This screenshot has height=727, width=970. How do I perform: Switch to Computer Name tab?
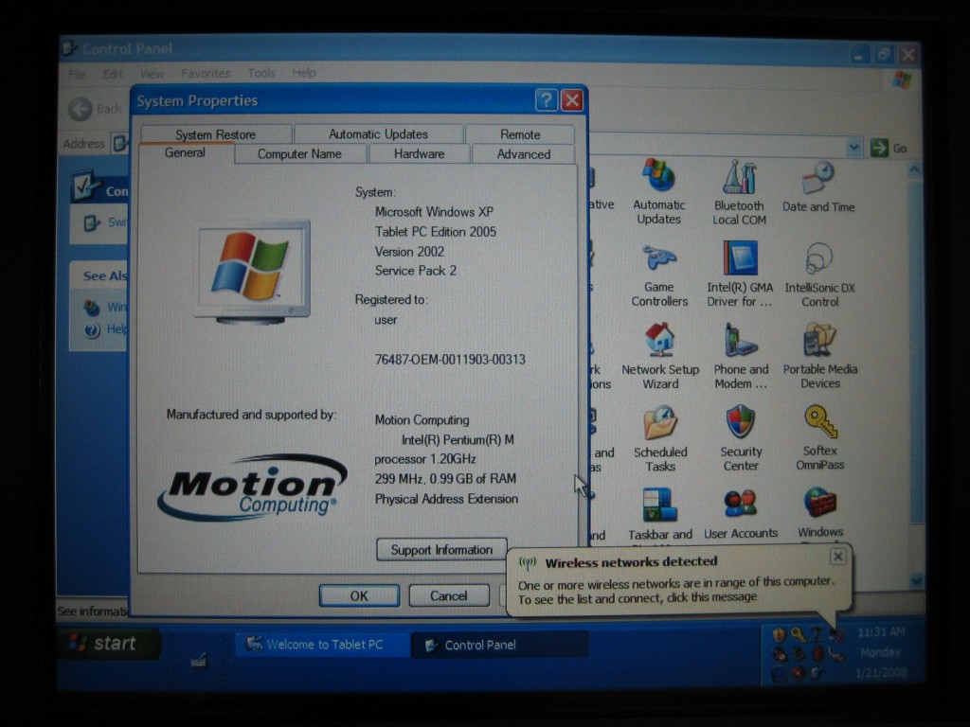click(299, 154)
